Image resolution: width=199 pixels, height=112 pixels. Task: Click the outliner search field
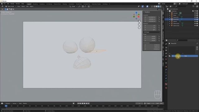tap(181, 6)
